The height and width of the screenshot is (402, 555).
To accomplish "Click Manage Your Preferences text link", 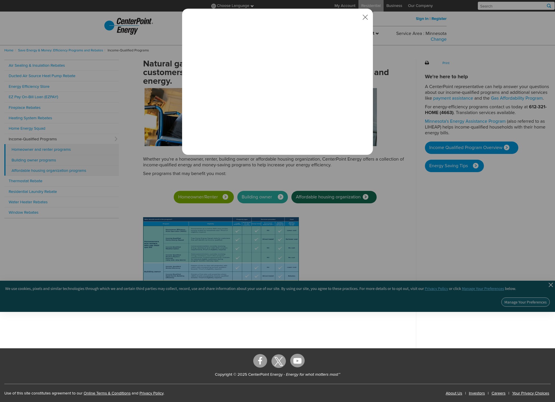I will 483,289.
